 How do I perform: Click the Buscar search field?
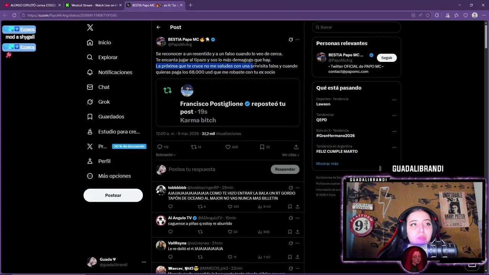(356, 27)
